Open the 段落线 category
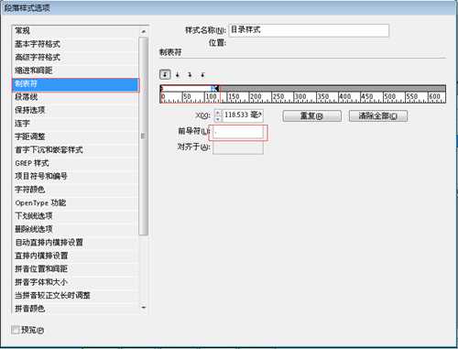The image size is (458, 349). click(x=75, y=97)
